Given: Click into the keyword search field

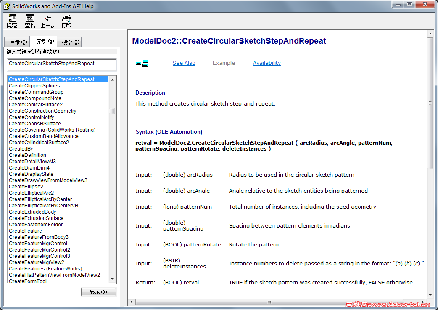Looking at the screenshot, I should point(62,65).
